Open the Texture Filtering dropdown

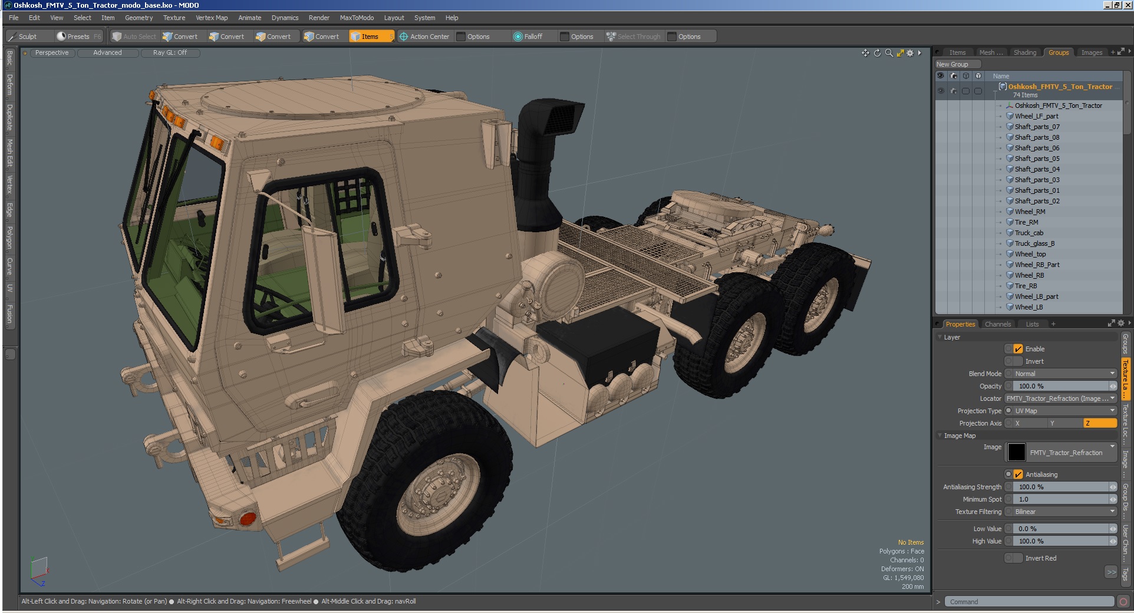tap(1064, 512)
